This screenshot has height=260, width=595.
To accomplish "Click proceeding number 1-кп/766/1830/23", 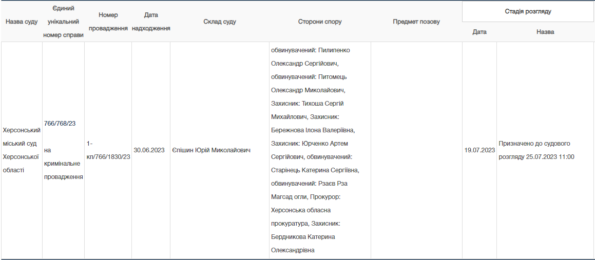I will (x=108, y=150).
